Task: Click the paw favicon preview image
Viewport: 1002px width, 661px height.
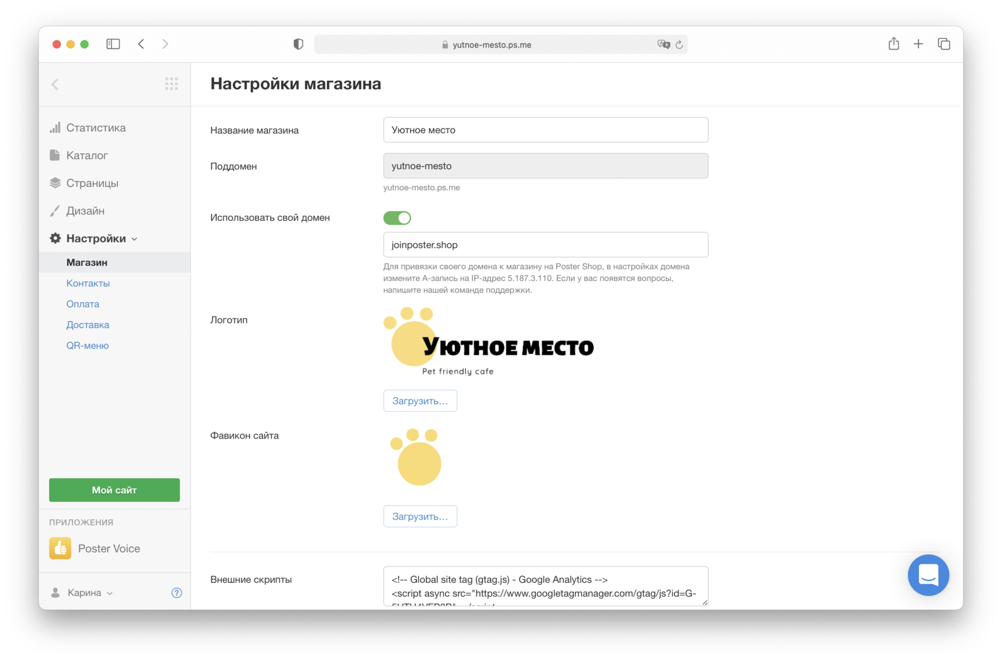Action: point(415,457)
